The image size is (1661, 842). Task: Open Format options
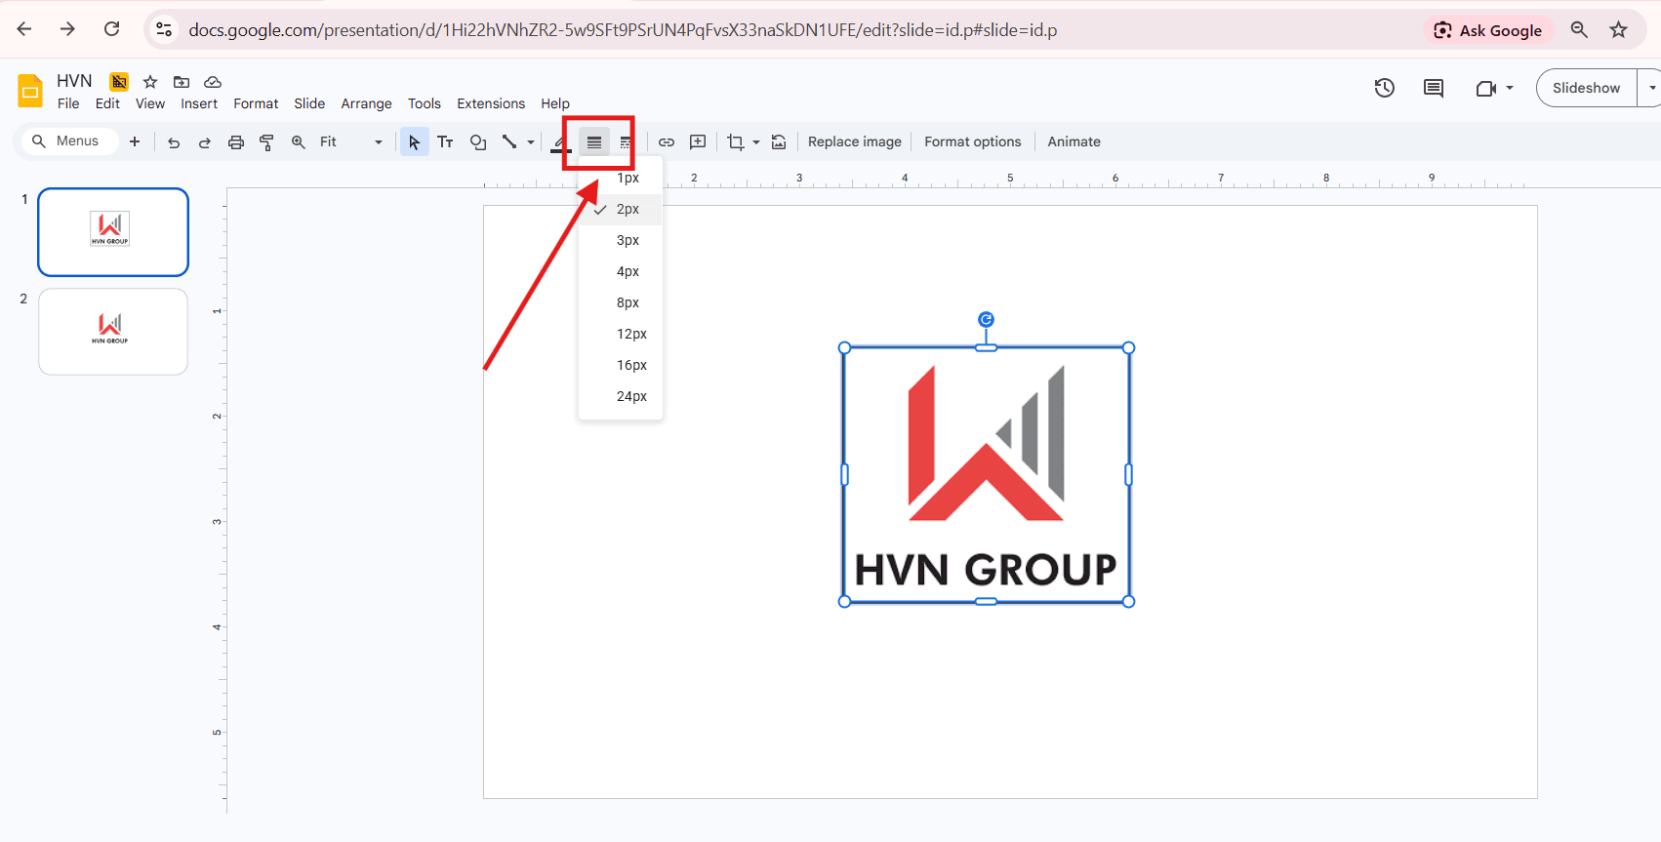[973, 141]
